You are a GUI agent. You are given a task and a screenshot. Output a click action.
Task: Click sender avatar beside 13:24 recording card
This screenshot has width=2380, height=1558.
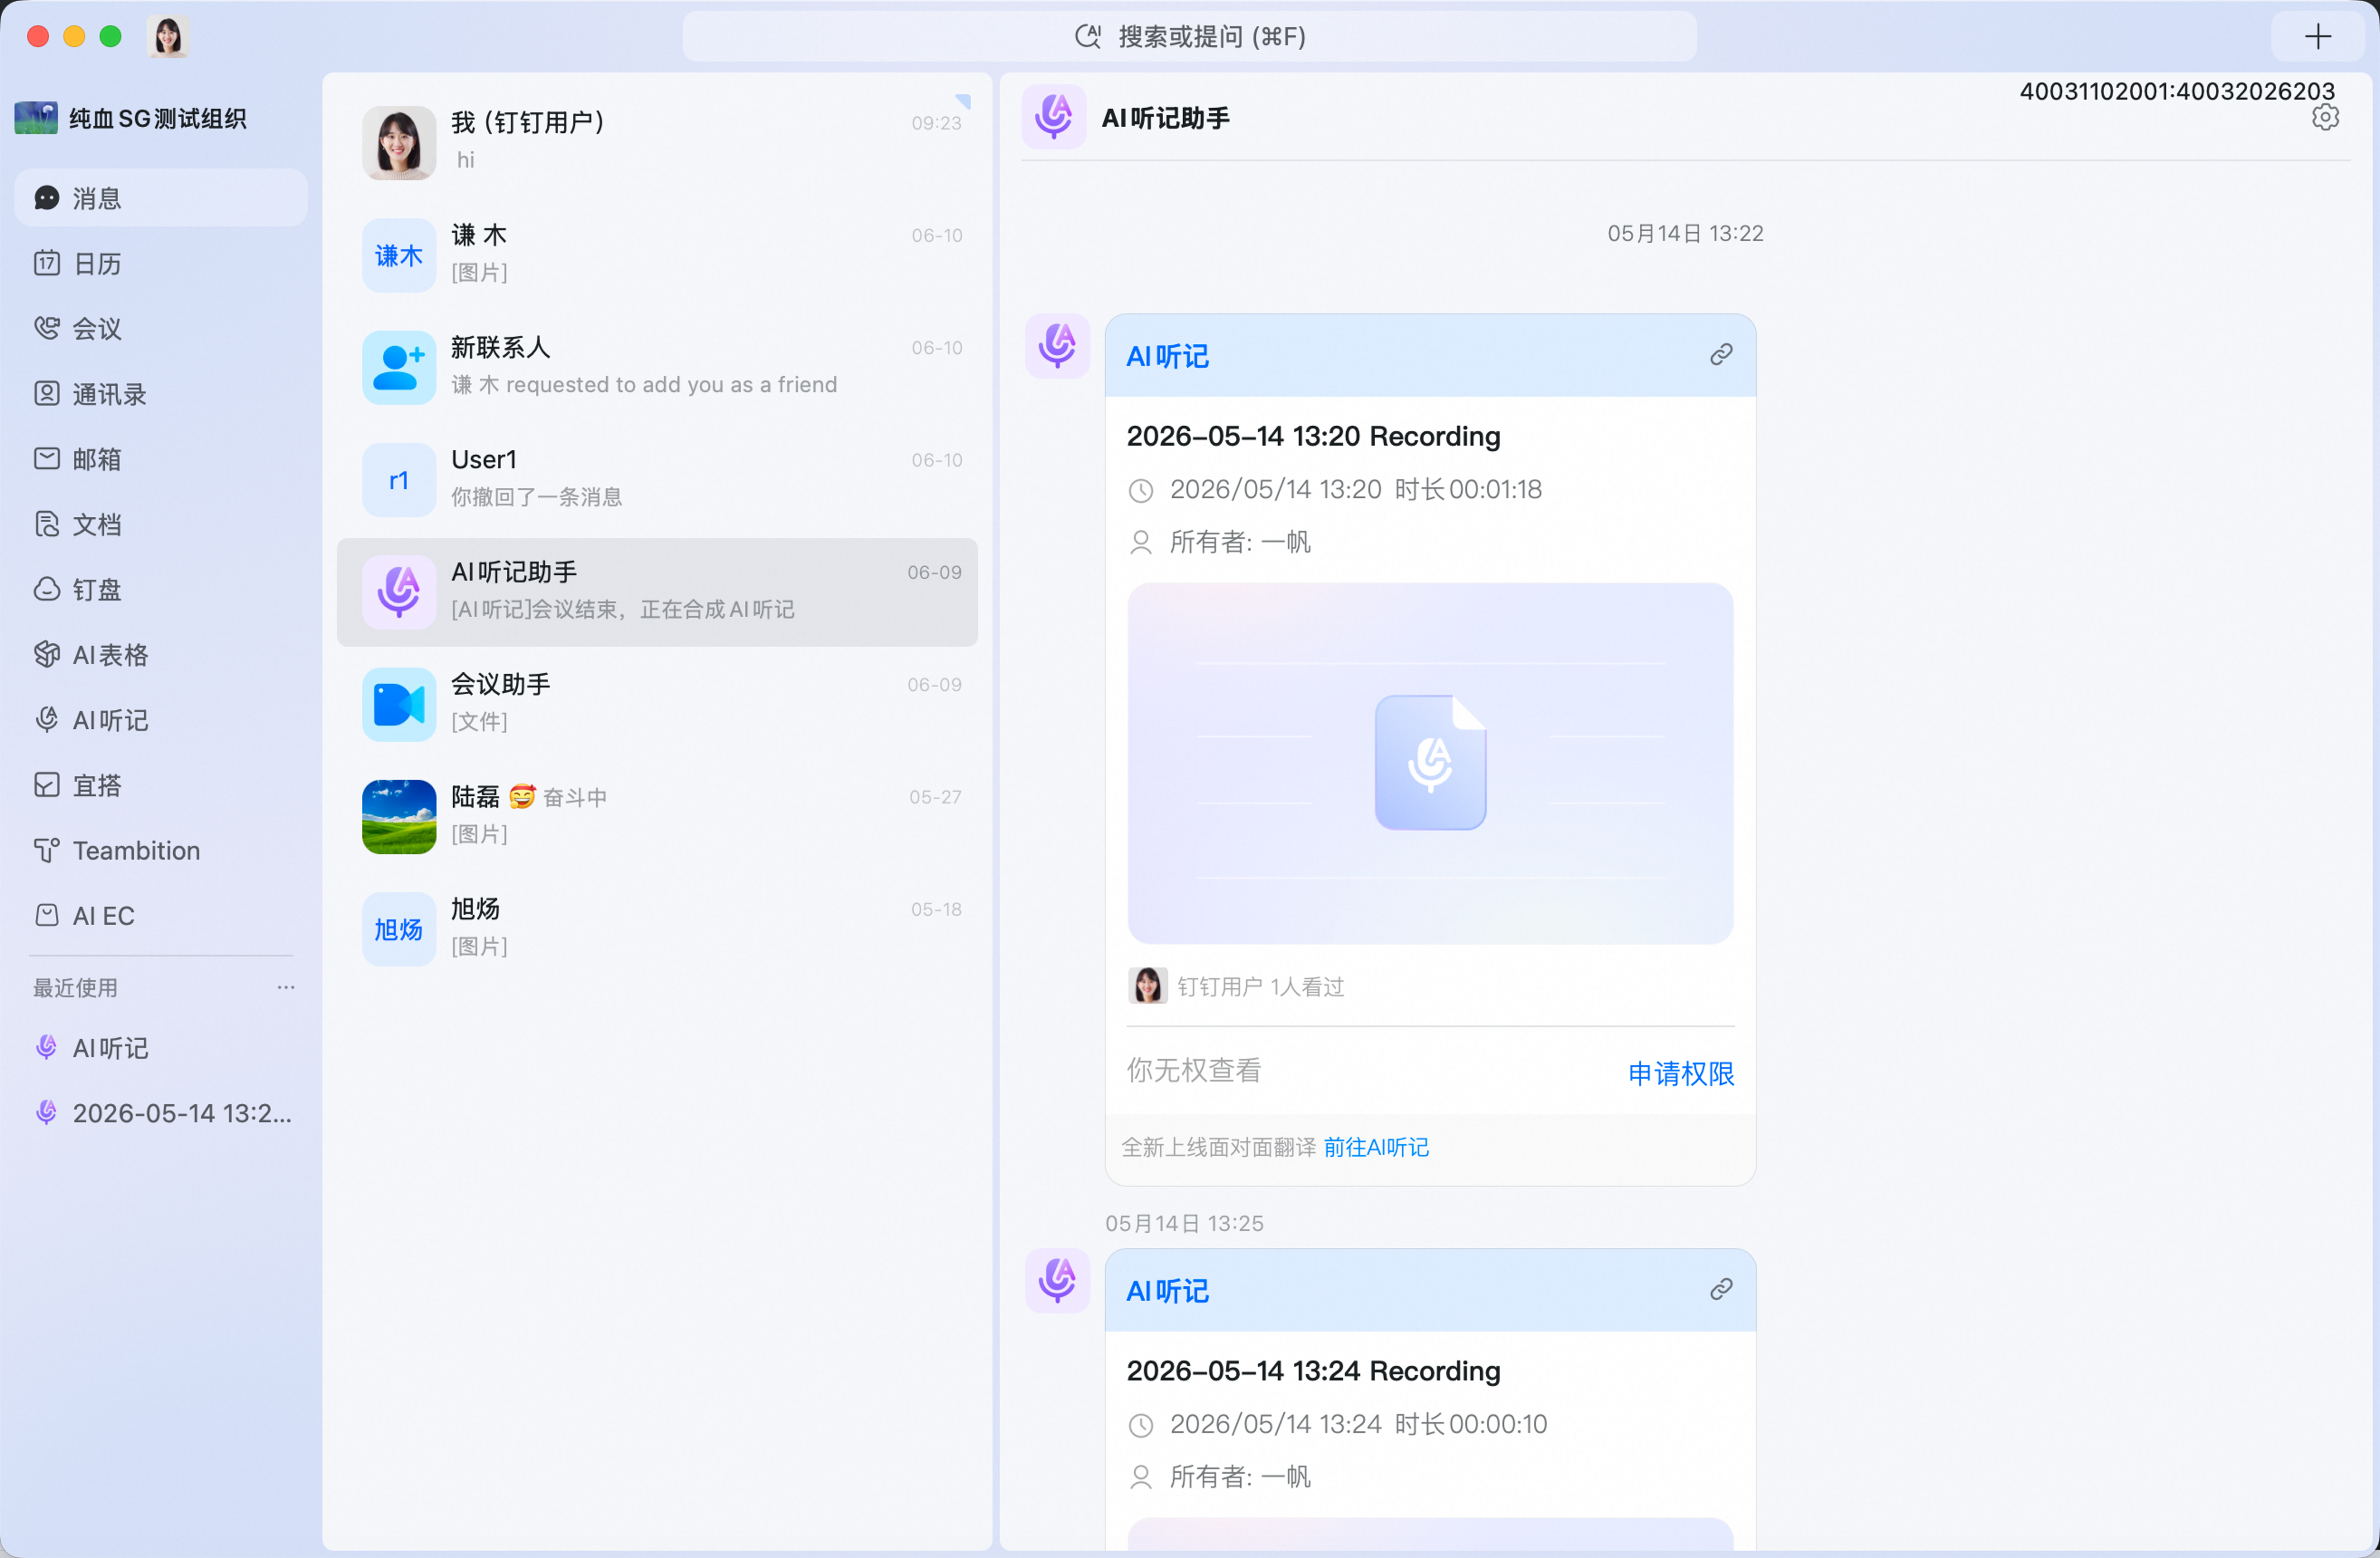pyautogui.click(x=1057, y=1281)
